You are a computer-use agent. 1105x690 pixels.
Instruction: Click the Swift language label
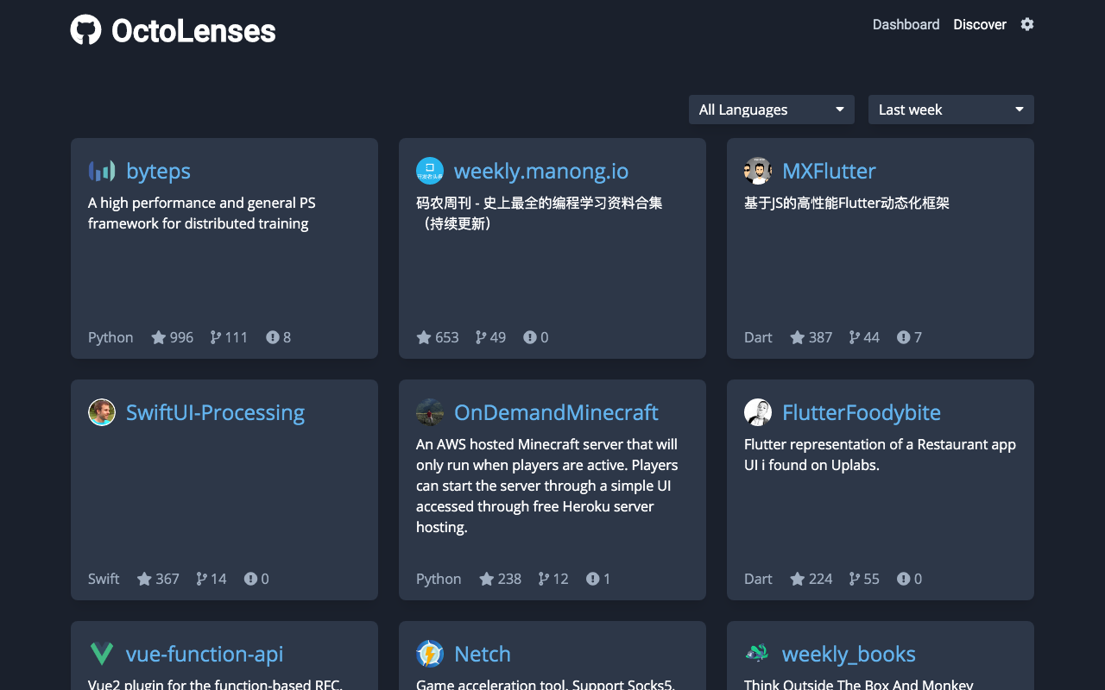pyautogui.click(x=104, y=579)
